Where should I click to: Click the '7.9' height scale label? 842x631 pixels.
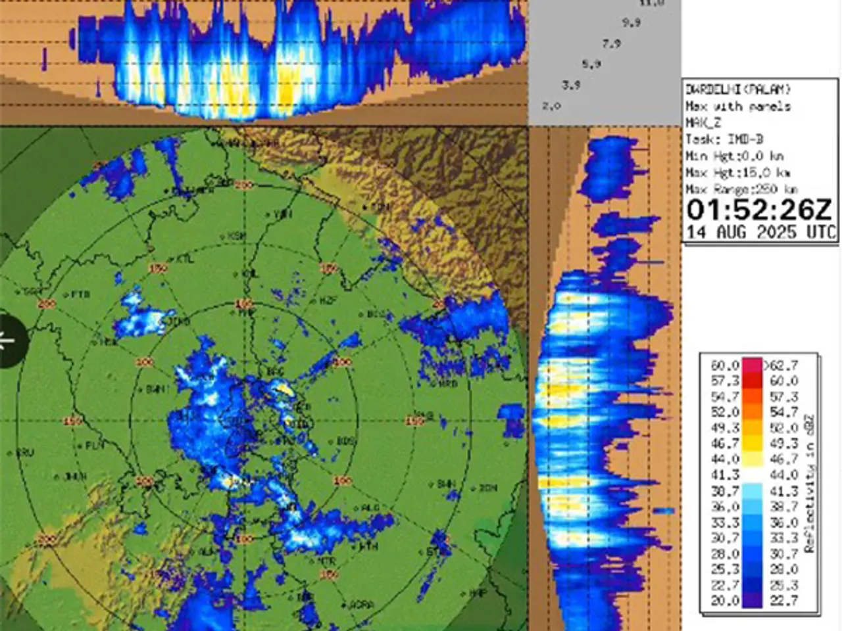[x=611, y=44]
